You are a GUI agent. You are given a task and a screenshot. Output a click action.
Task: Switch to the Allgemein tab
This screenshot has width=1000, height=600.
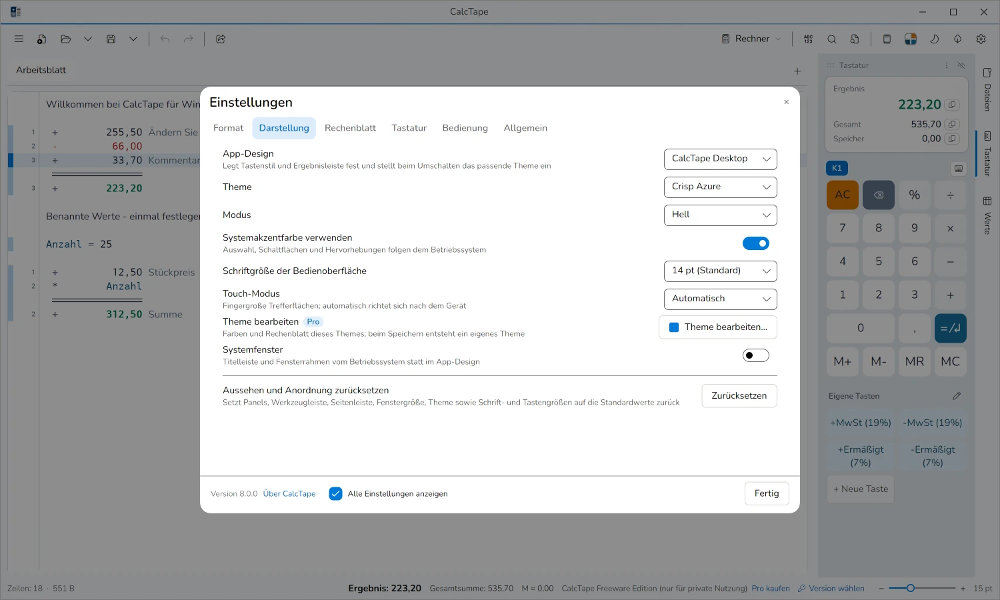(x=525, y=128)
